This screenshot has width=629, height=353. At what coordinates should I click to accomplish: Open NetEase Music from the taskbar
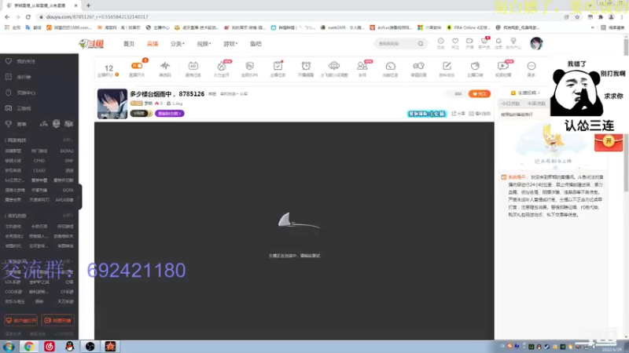click(x=49, y=346)
